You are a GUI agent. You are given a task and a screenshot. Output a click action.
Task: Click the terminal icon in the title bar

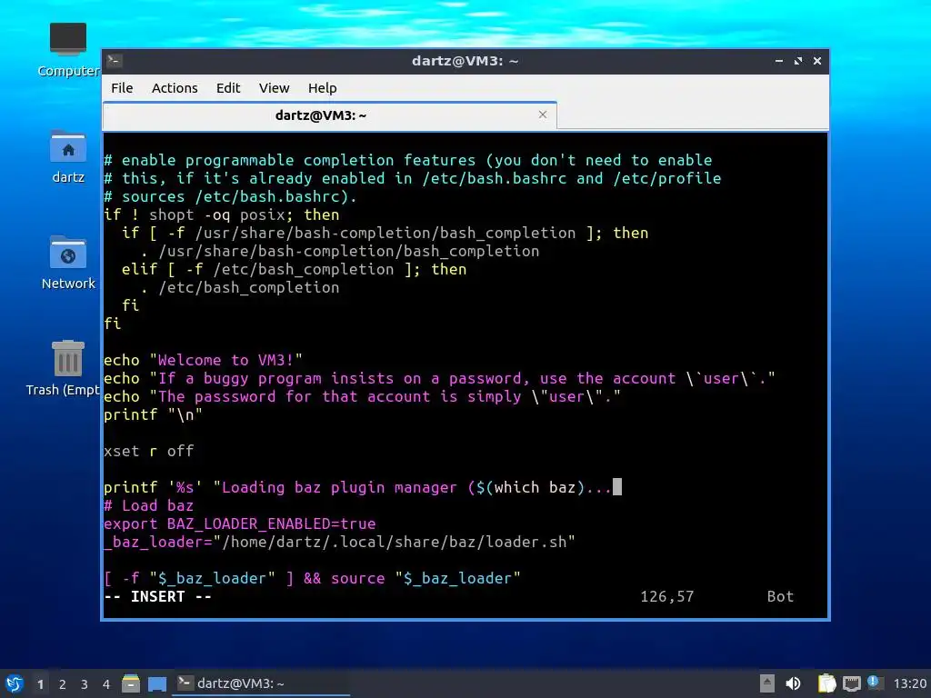click(115, 61)
